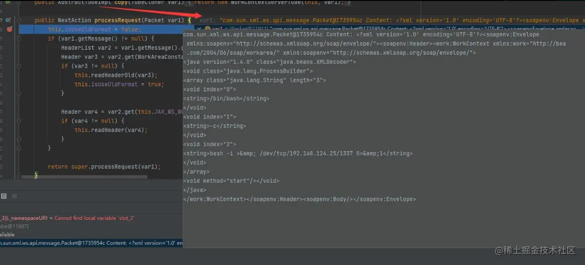Click the line 'this.isUseOldFormat = false;'
Viewport: 585px width, 265px height.
coord(94,30)
